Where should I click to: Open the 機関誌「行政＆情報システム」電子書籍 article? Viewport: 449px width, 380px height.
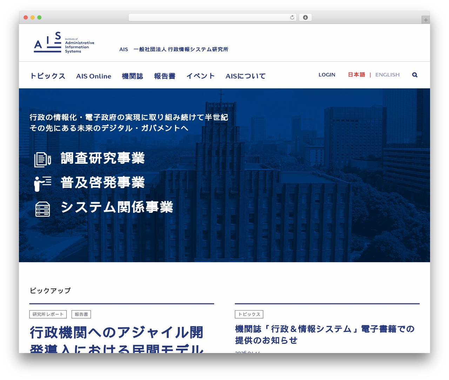point(325,334)
